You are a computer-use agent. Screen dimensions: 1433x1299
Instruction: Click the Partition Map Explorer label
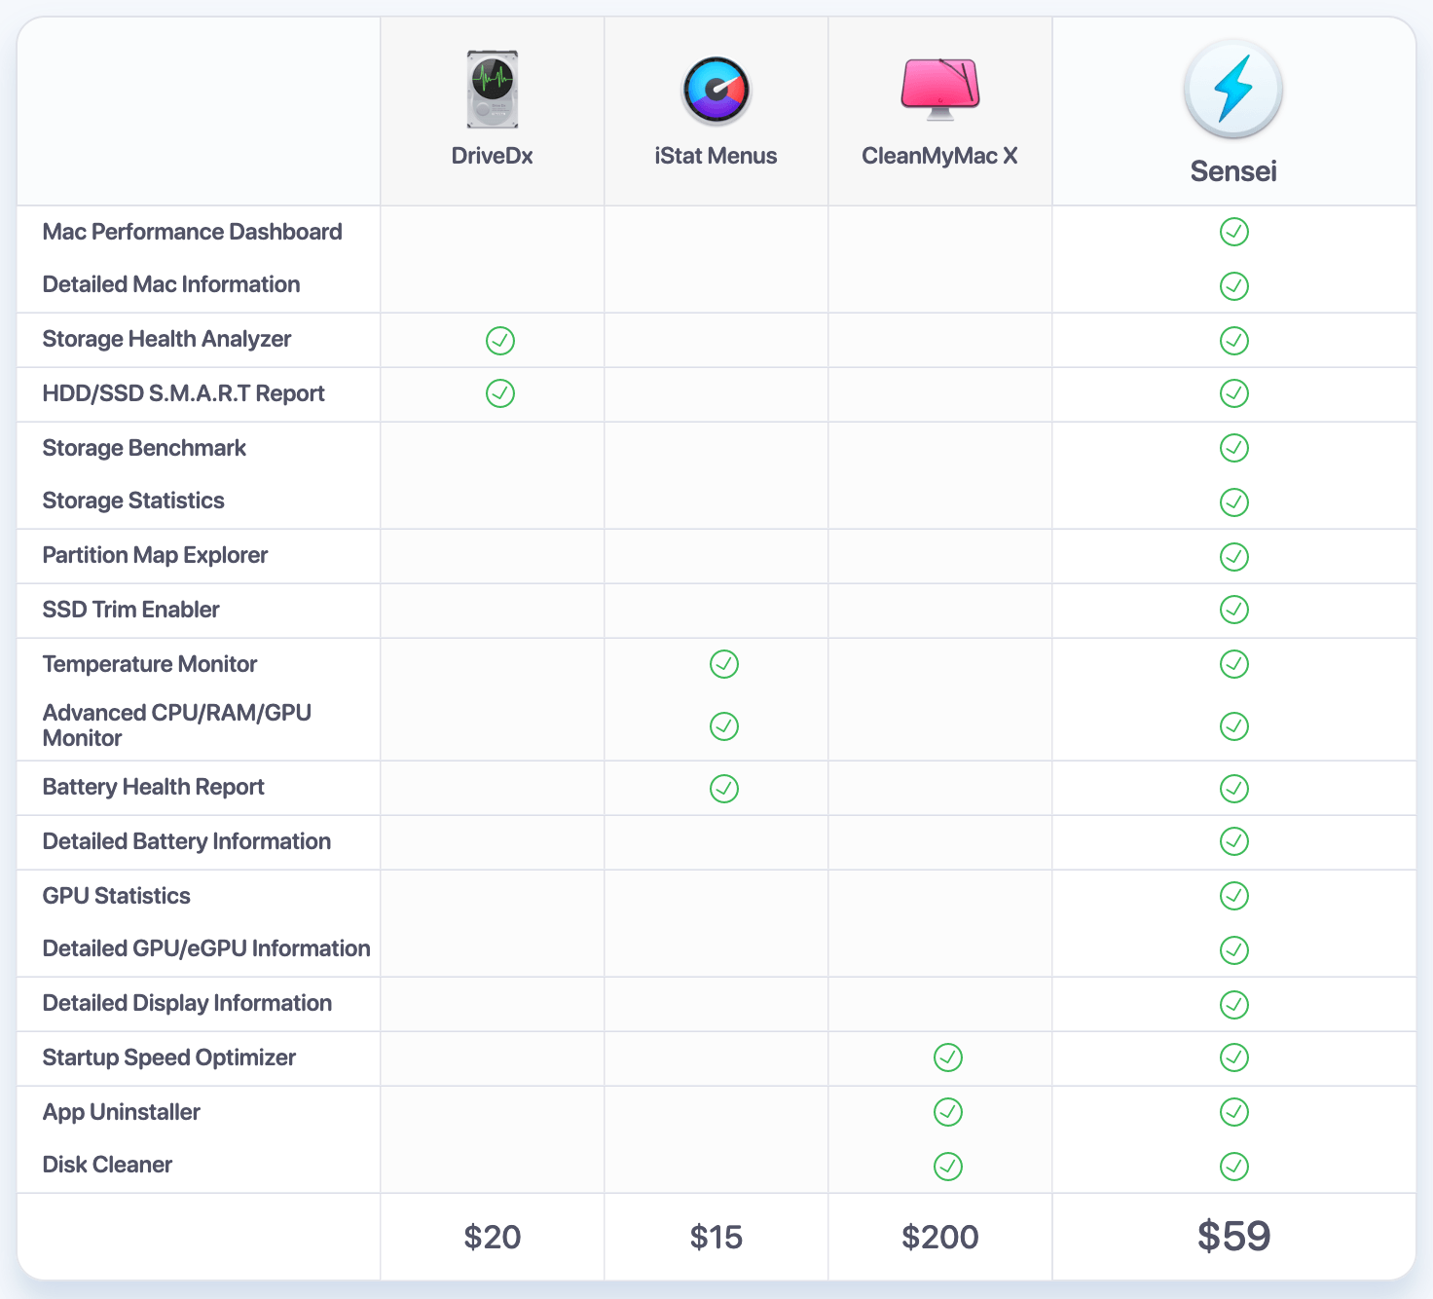click(155, 555)
